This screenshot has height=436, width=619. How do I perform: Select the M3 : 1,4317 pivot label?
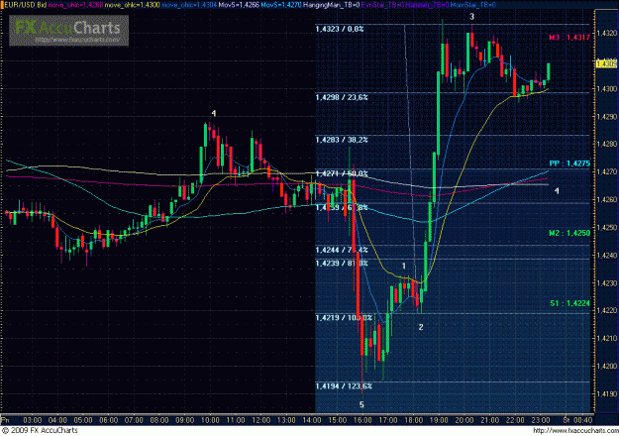569,38
